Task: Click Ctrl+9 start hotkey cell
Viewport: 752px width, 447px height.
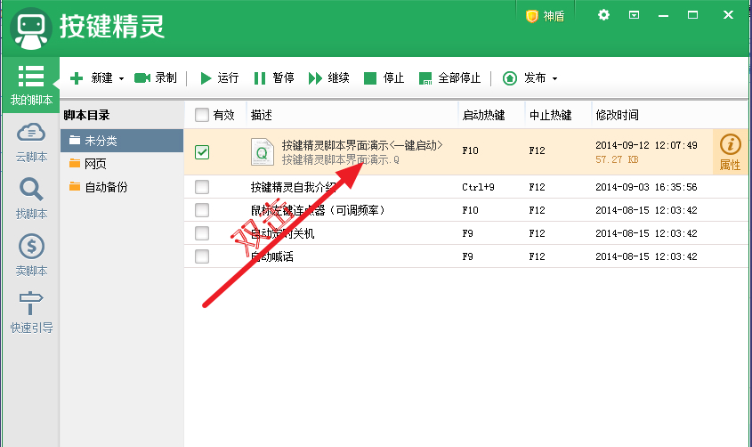Action: pos(478,187)
